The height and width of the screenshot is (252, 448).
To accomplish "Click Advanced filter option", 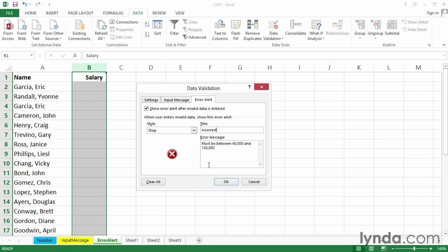I will pos(195,37).
